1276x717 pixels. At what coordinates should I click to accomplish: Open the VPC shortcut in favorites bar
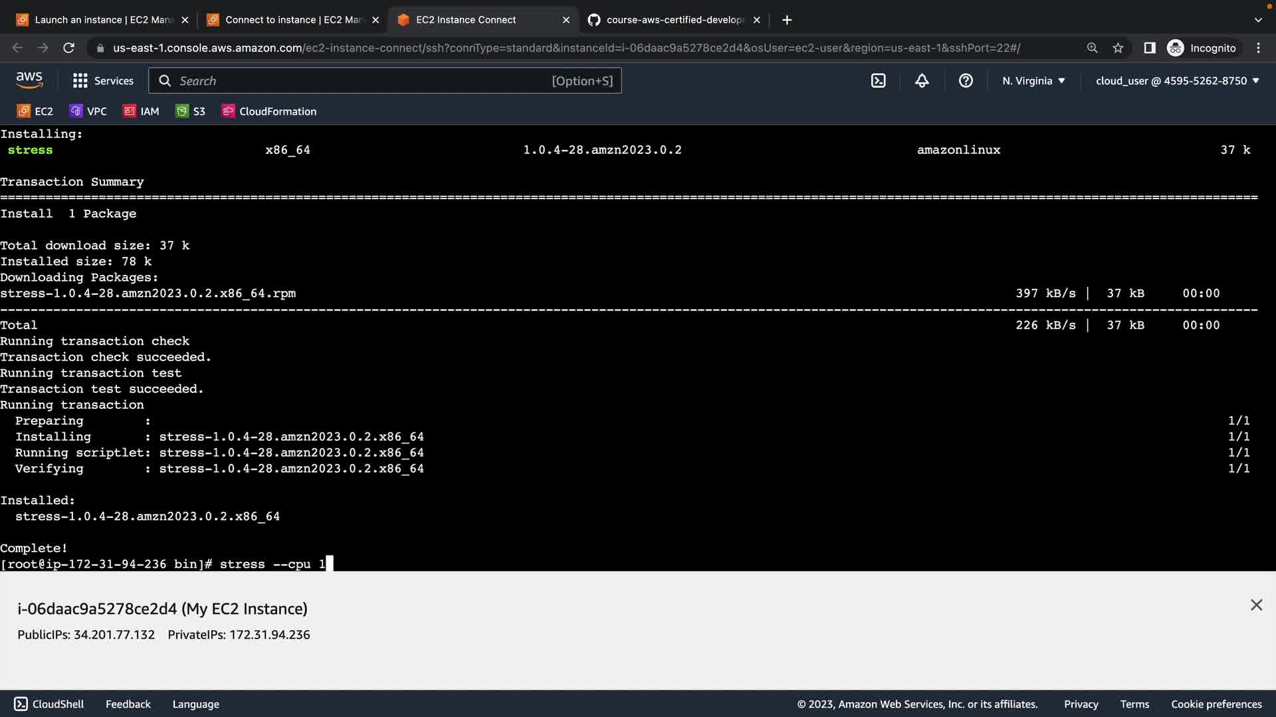click(x=88, y=111)
